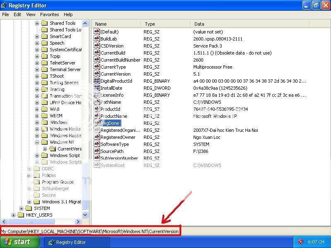Select the Windows Script key
Screen dimensions: 331x248
click(65, 155)
